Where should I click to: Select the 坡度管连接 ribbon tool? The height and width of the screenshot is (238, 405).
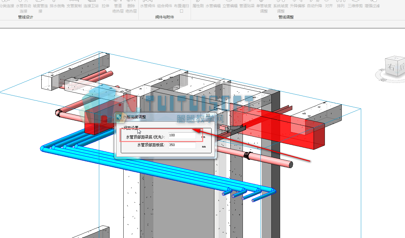(40, 7)
